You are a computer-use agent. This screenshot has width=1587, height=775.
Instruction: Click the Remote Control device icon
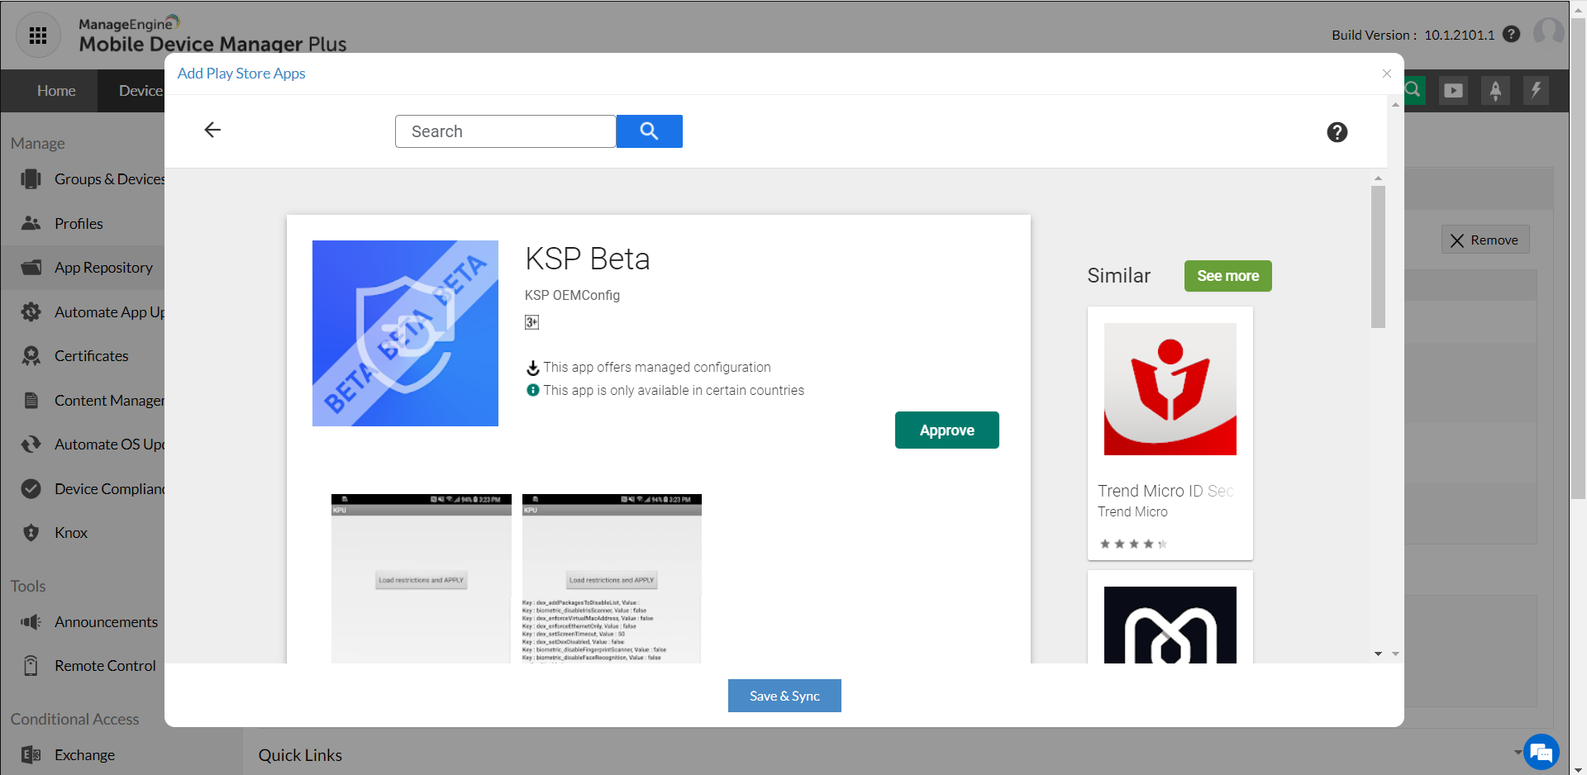point(31,666)
